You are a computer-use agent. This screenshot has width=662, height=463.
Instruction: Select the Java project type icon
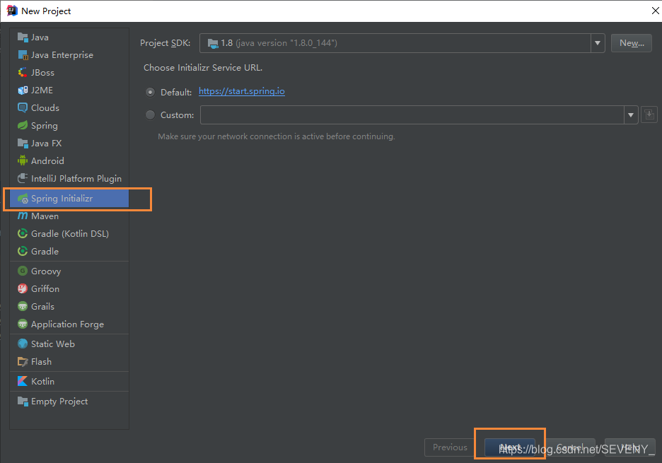click(23, 37)
